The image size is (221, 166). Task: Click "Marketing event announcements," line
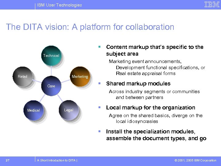coord(145,61)
